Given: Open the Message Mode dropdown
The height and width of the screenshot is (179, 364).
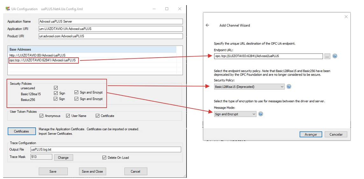Looking at the screenshot, I should click(x=235, y=114).
